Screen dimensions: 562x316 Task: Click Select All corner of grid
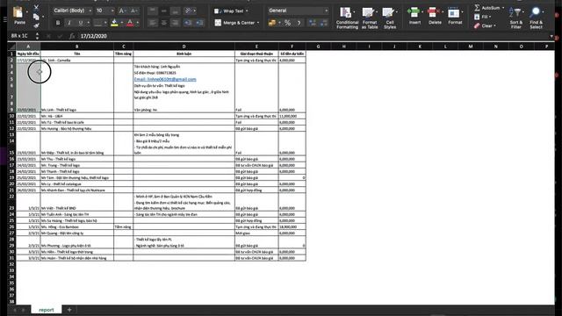point(11,47)
